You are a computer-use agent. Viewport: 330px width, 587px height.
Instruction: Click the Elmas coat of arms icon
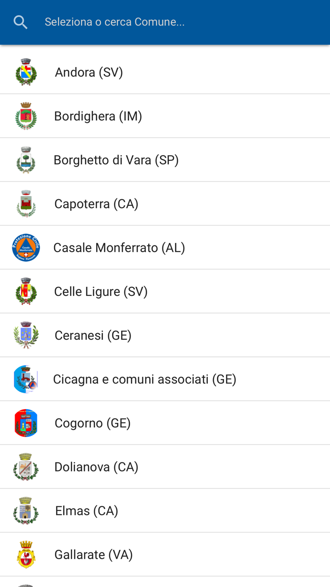coord(26,511)
